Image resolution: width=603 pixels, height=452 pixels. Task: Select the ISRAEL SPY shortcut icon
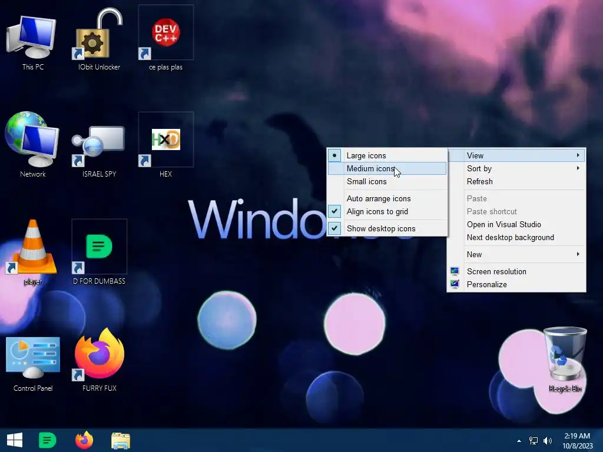tap(99, 145)
